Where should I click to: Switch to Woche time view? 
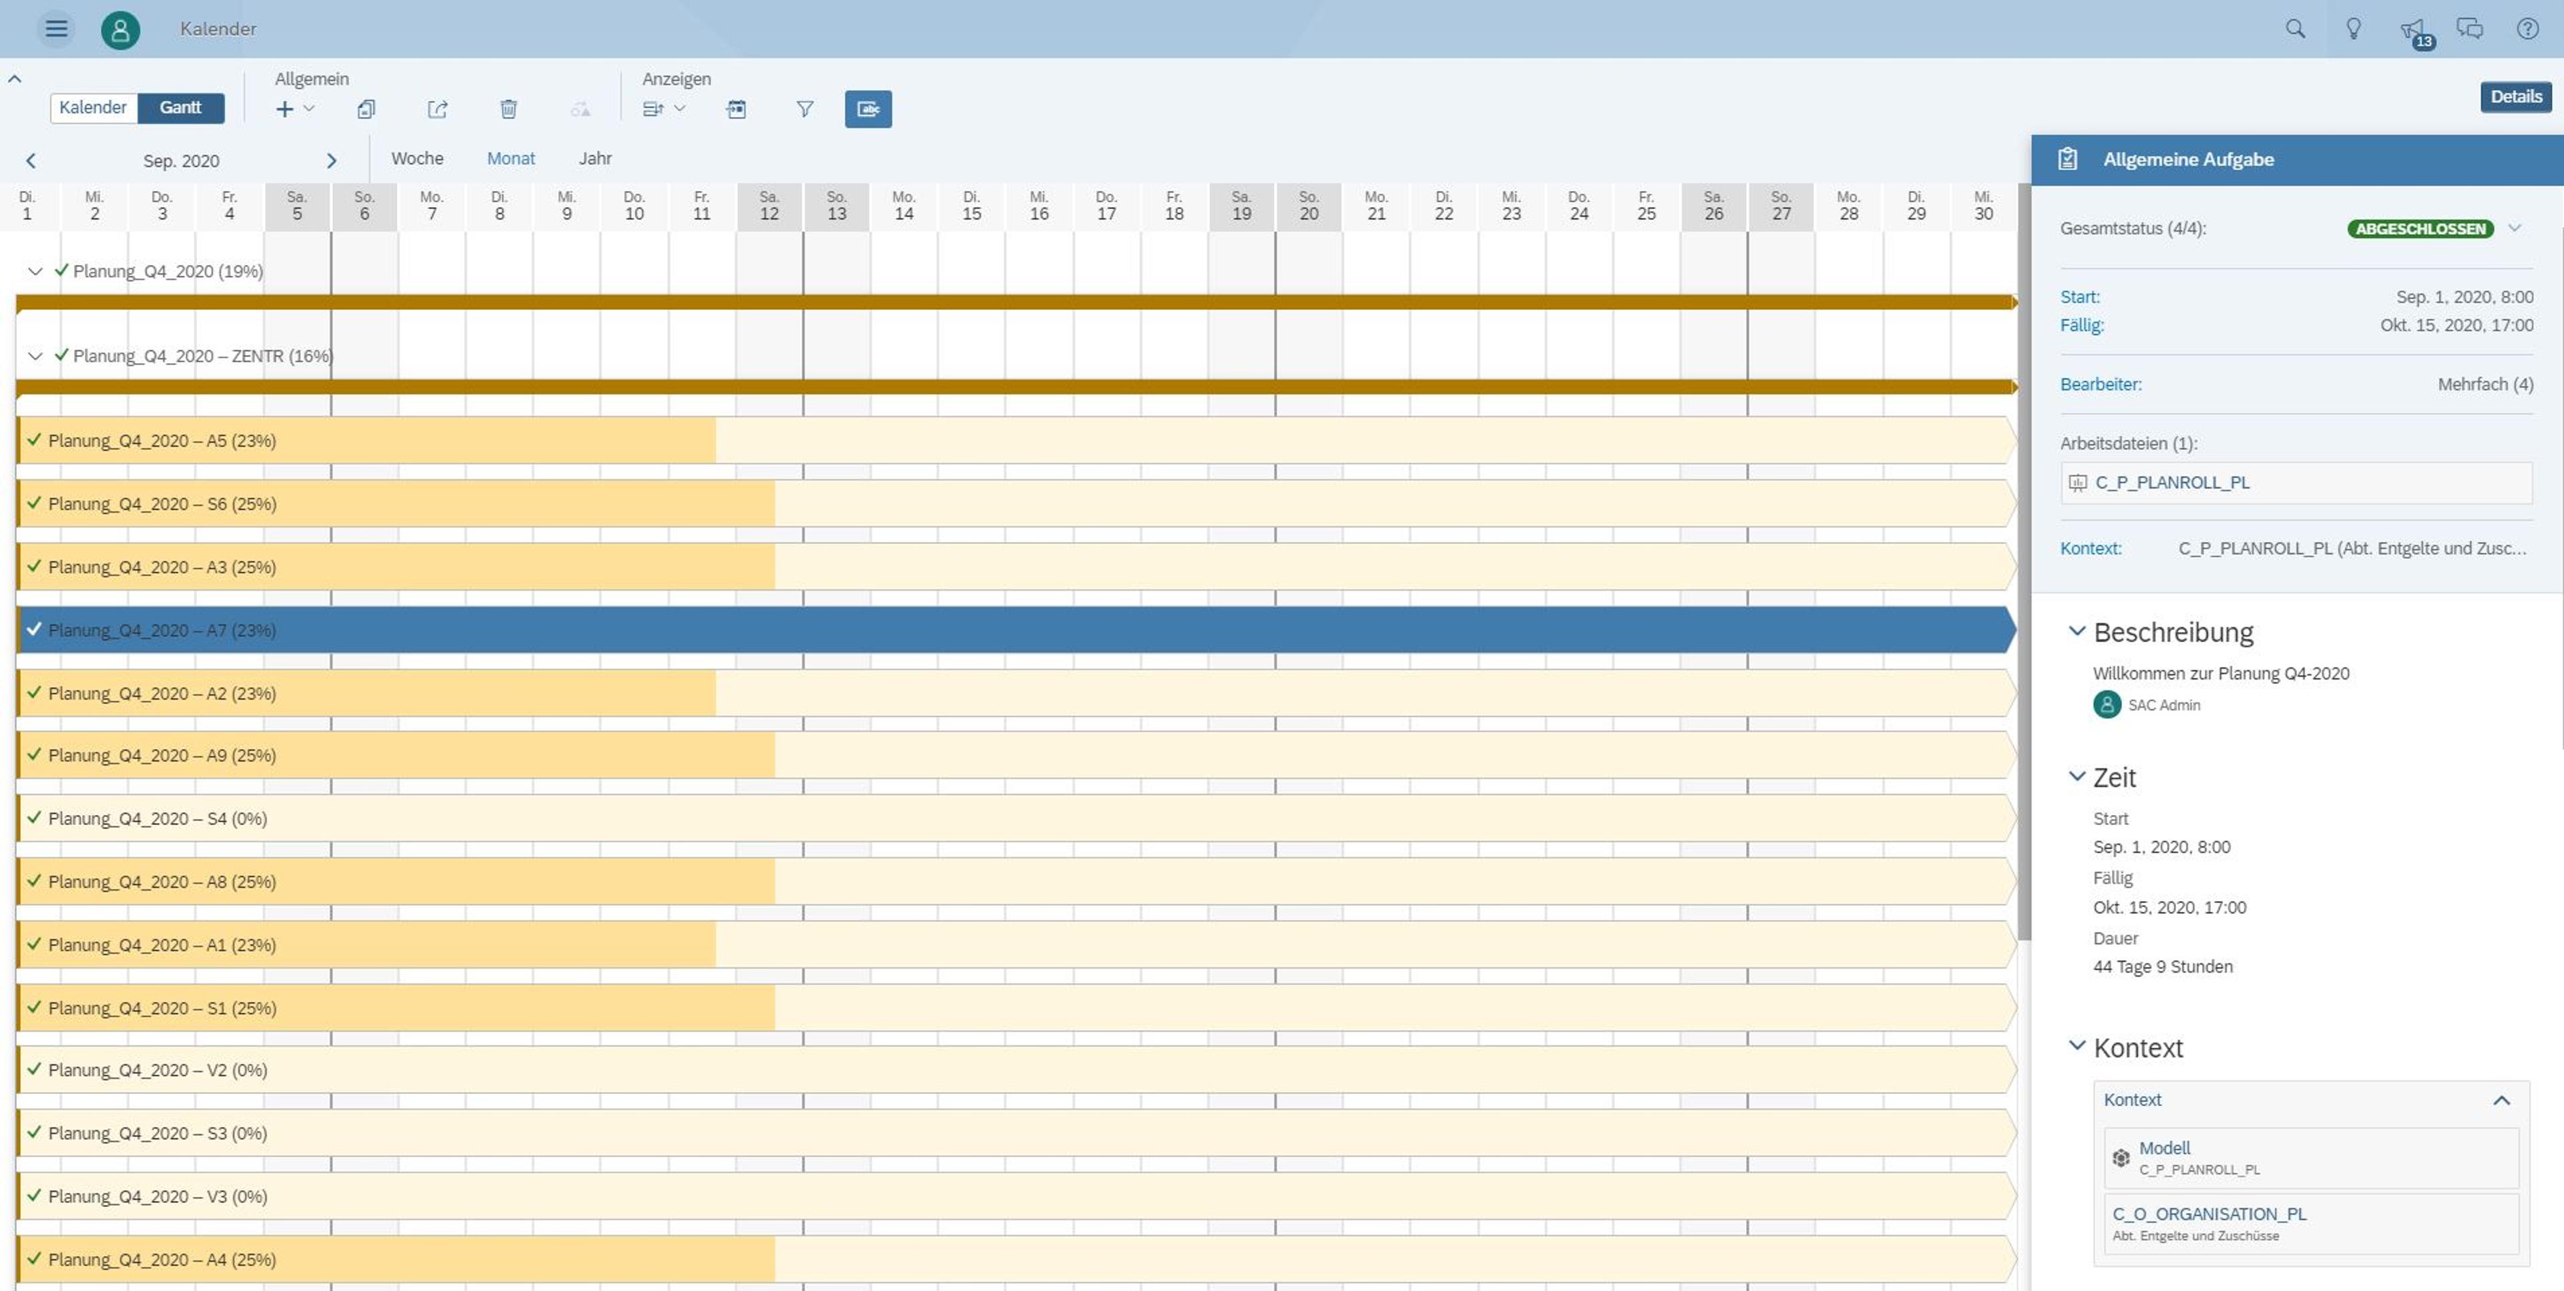(x=417, y=158)
